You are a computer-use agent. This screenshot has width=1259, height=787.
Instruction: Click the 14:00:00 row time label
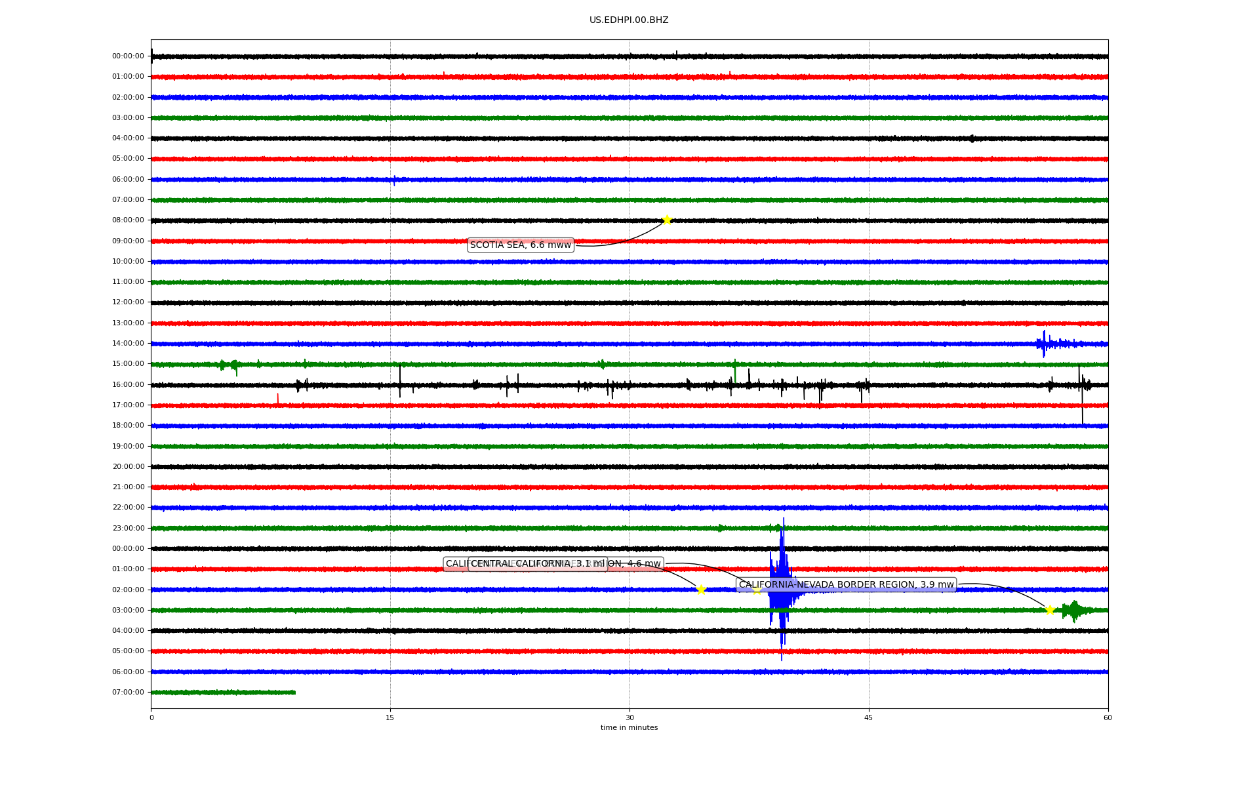[128, 344]
